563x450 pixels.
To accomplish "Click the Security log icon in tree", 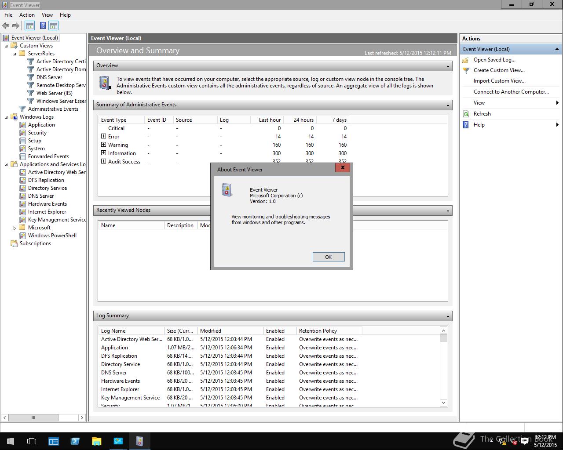I will click(22, 133).
